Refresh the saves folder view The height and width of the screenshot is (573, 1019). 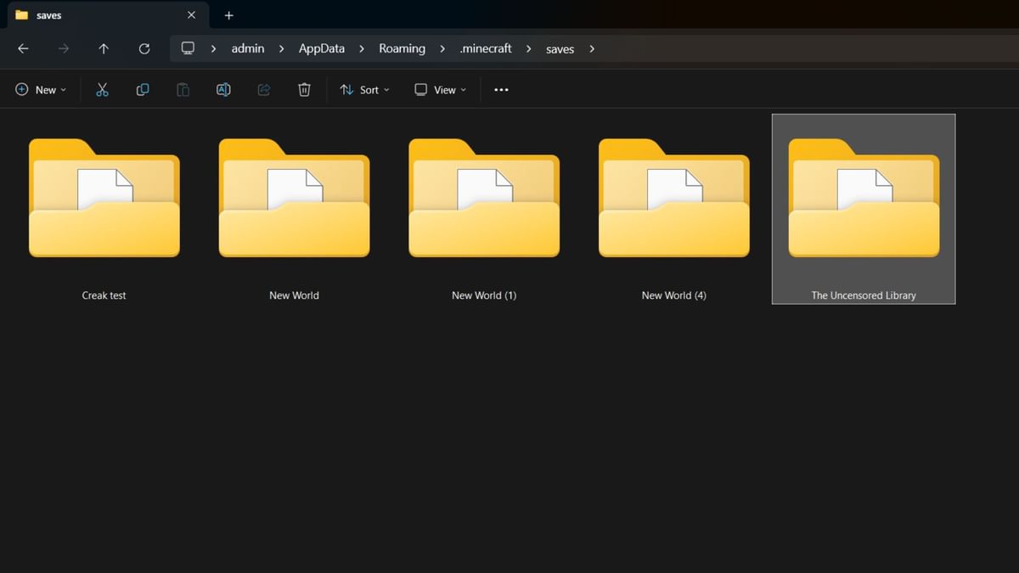click(144, 48)
